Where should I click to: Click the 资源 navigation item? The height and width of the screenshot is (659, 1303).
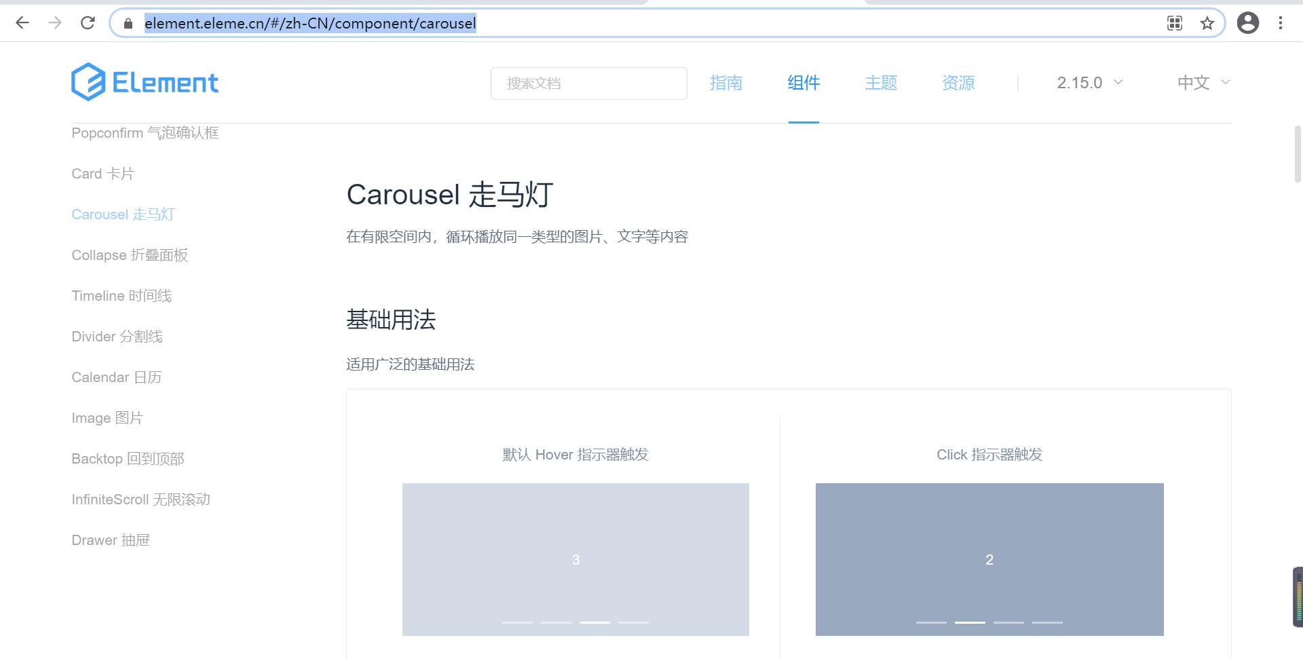[x=958, y=82]
